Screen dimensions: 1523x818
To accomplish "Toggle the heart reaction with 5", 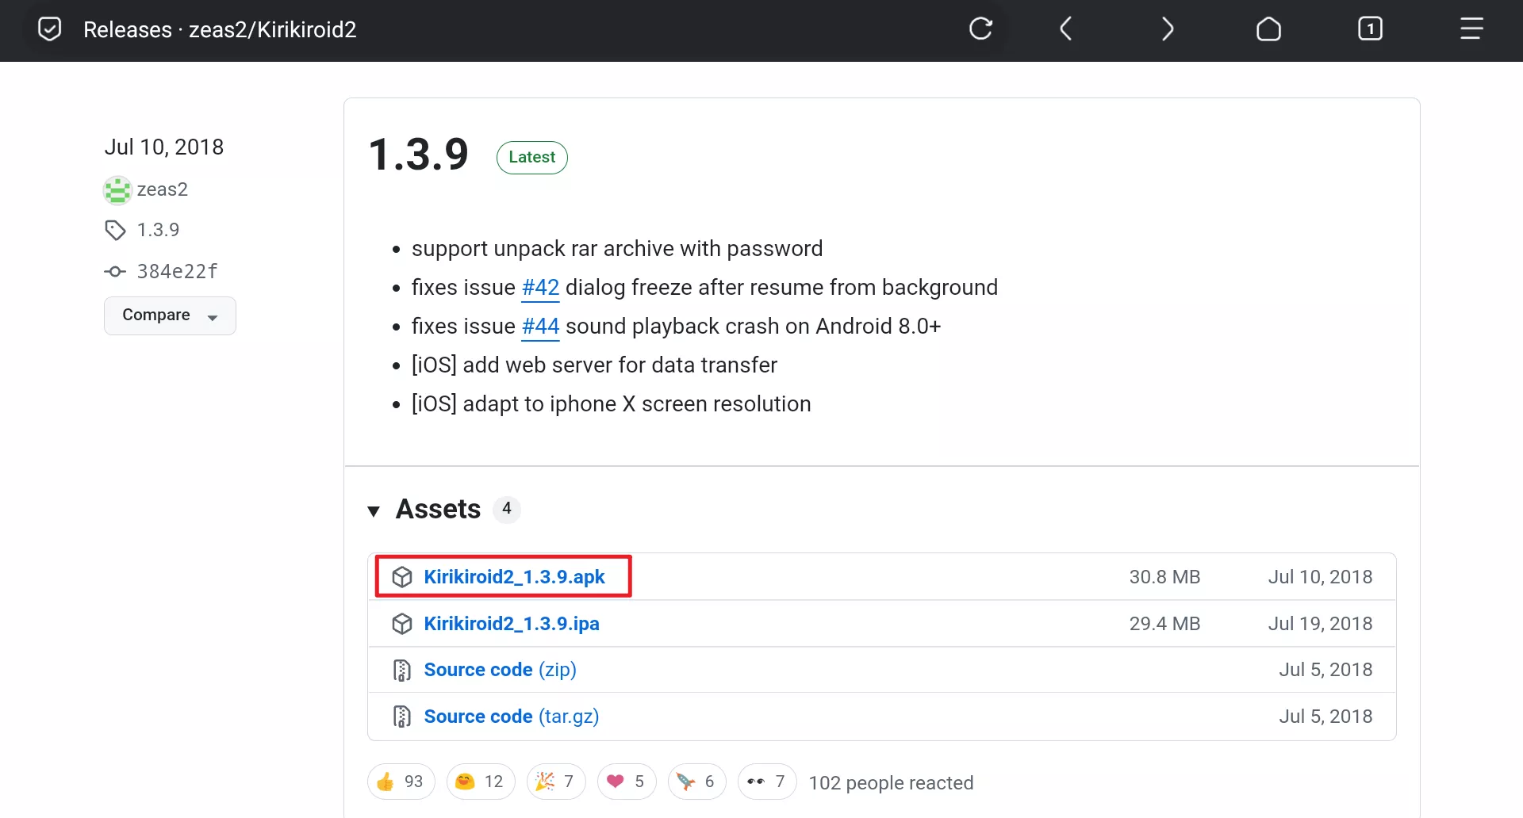I will tap(626, 782).
